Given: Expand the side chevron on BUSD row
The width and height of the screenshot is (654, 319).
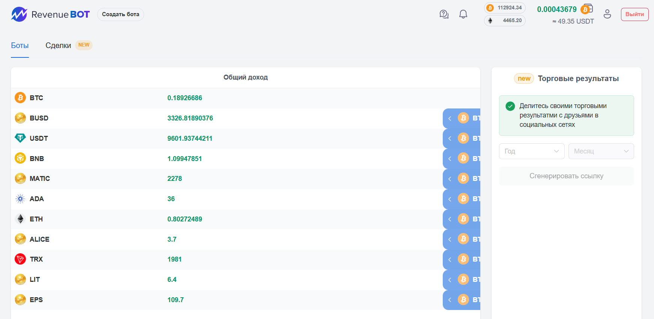Looking at the screenshot, I should 450,118.
